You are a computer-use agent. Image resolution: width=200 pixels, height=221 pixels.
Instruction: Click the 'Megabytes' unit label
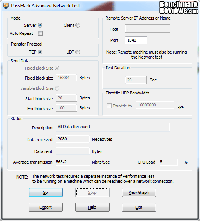pyautogui.click(x=102, y=139)
